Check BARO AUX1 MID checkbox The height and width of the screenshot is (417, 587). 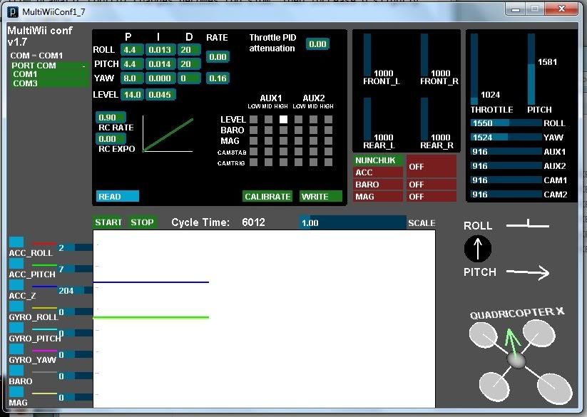(268, 130)
